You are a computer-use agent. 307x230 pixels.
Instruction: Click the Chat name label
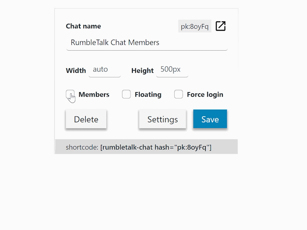tap(83, 26)
